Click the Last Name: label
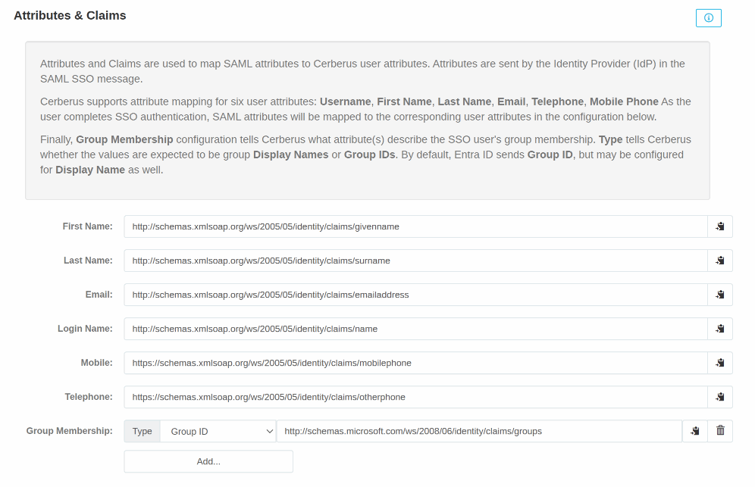The width and height of the screenshot is (755, 487). click(x=88, y=261)
